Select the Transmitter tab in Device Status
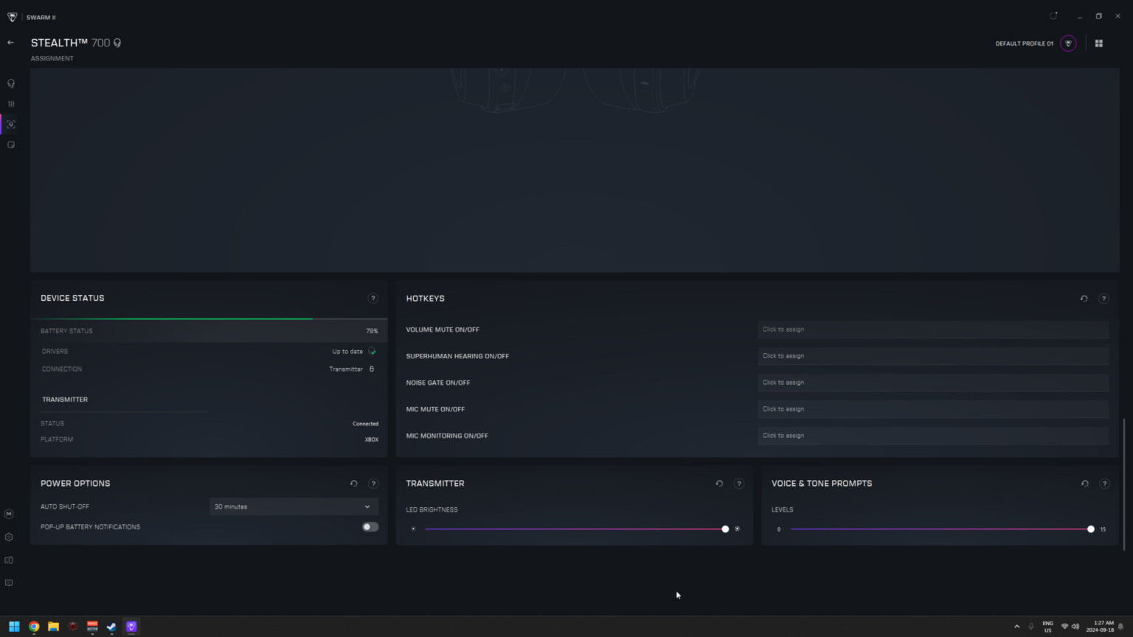 click(x=65, y=400)
